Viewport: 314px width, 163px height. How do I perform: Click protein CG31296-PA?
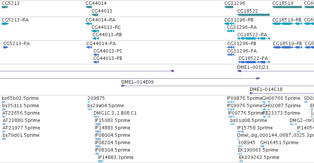pyautogui.click(x=242, y=51)
